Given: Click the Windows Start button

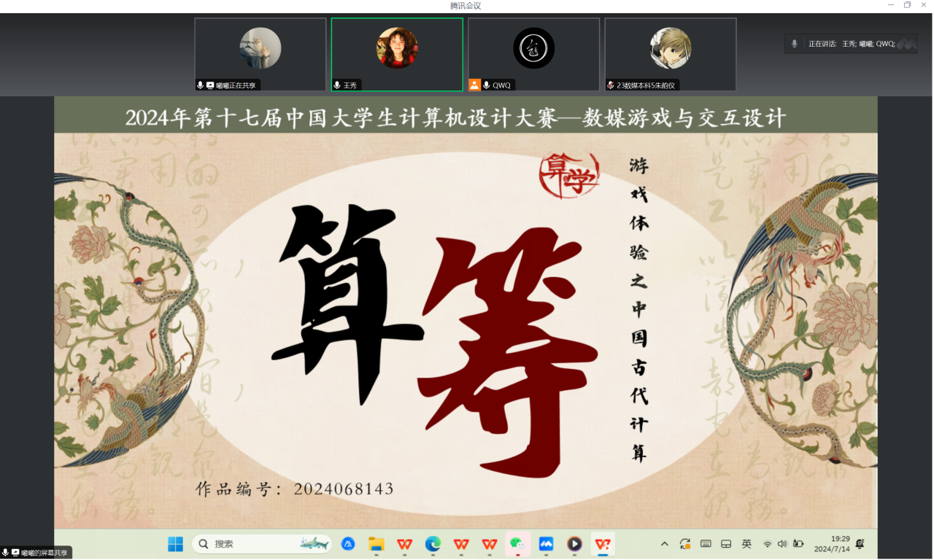Looking at the screenshot, I should [x=176, y=544].
